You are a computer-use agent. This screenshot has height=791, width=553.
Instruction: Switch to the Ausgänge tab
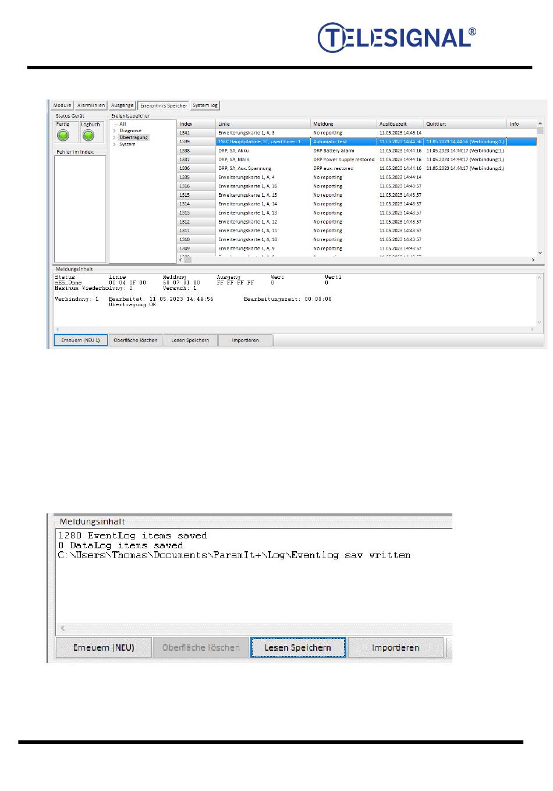[122, 105]
